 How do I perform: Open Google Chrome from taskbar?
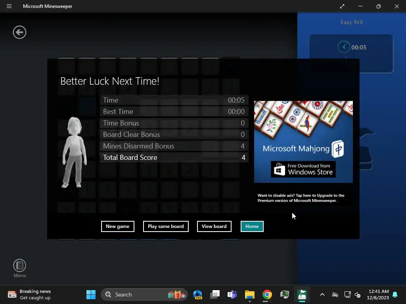coord(267,294)
